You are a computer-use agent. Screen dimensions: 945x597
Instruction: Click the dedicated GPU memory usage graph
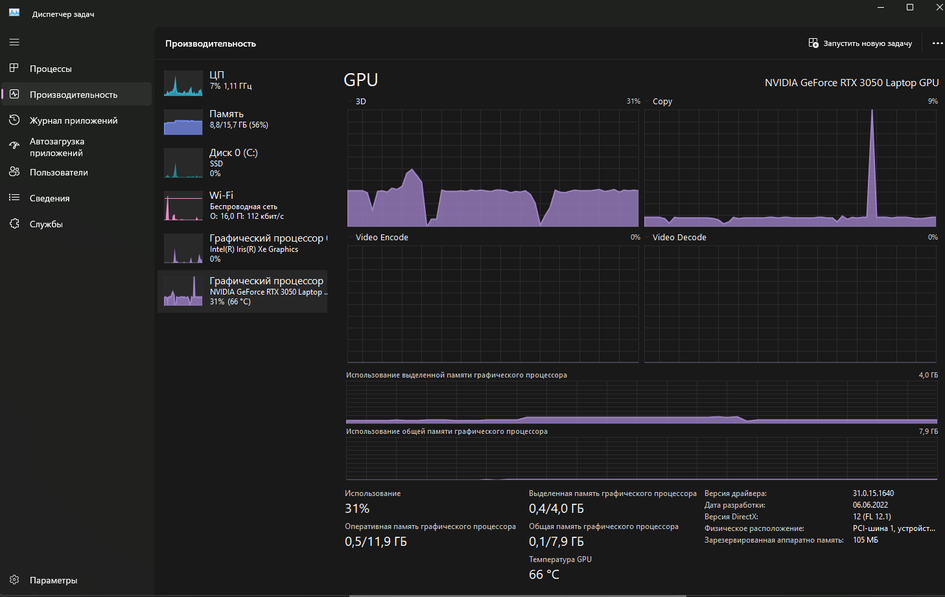[642, 402]
